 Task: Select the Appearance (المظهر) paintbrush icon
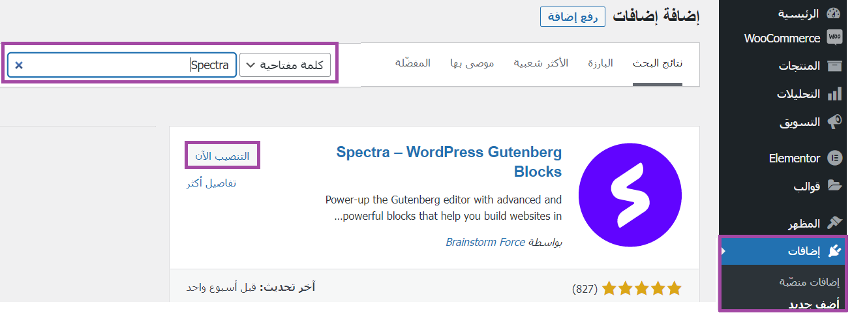834,223
